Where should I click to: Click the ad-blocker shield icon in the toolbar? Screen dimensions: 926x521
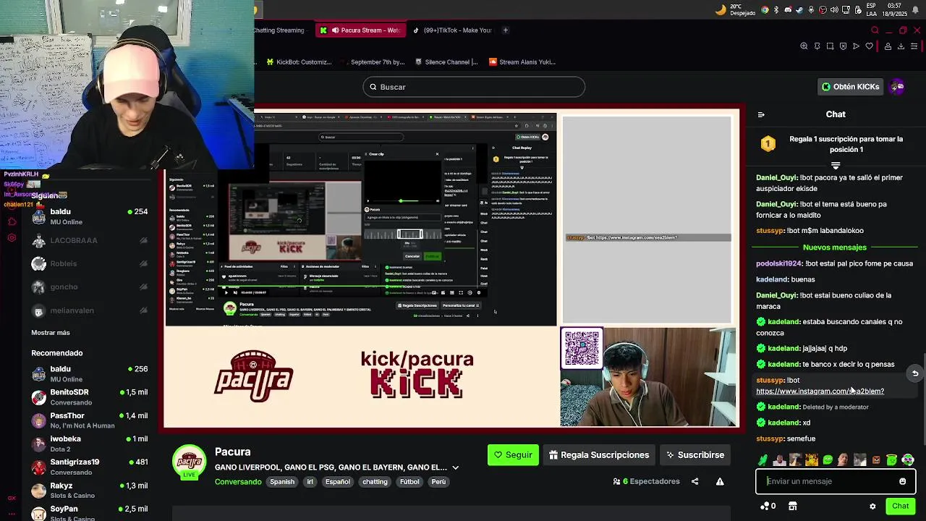pos(843,46)
